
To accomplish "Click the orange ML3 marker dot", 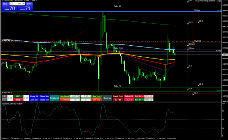I will (198, 22).
